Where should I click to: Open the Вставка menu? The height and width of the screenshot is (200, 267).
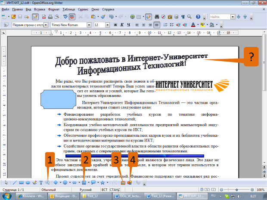[x=40, y=9]
